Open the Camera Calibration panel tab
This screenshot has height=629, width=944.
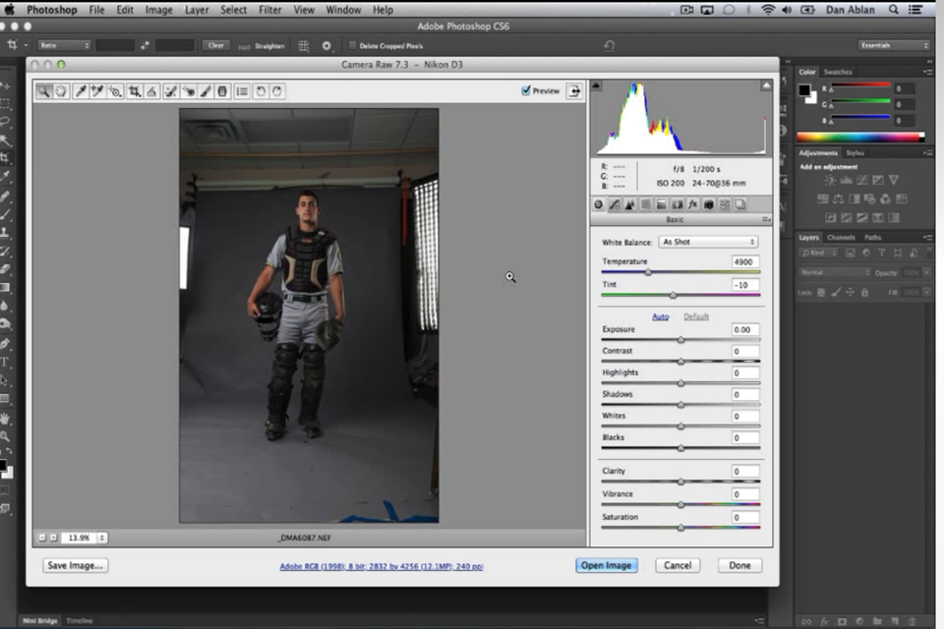point(708,204)
